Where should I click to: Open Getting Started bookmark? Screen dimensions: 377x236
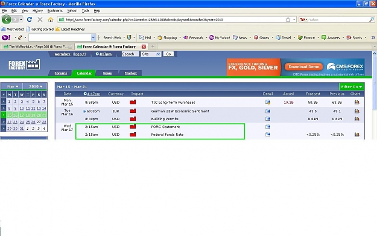40,29
